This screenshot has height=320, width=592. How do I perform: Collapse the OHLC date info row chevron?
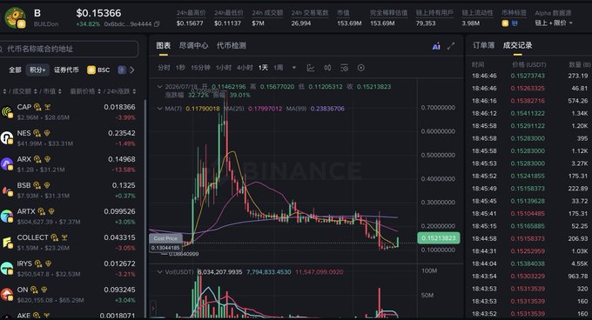[x=159, y=87]
